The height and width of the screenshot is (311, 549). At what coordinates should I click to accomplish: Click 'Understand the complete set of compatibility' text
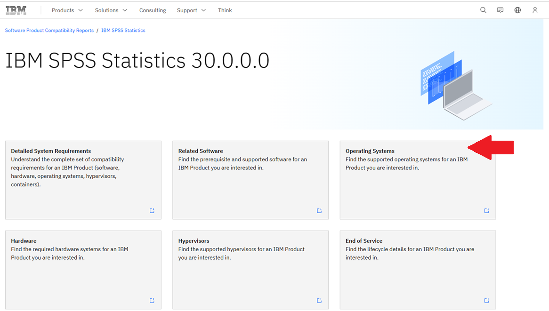67,172
